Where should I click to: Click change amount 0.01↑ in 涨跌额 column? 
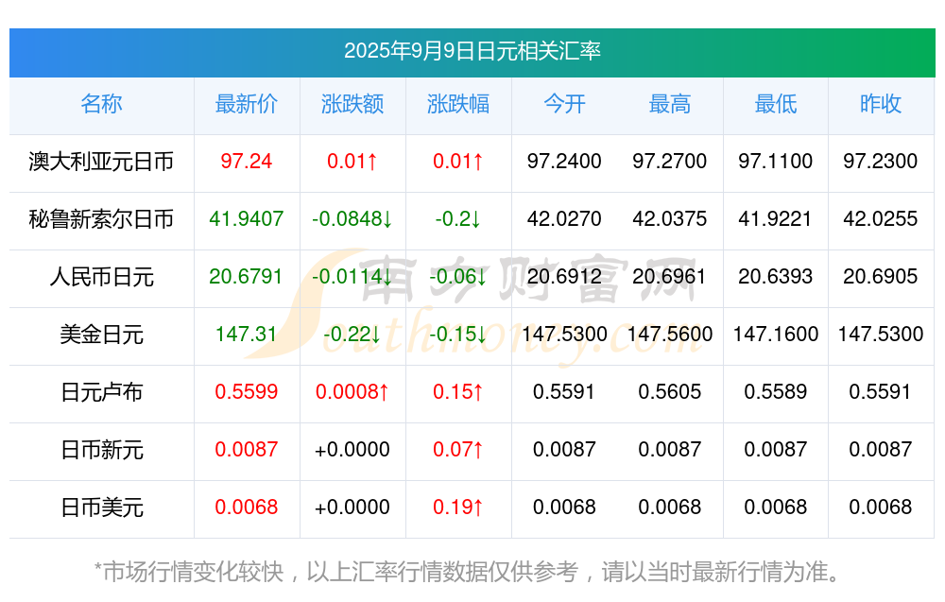pos(352,162)
